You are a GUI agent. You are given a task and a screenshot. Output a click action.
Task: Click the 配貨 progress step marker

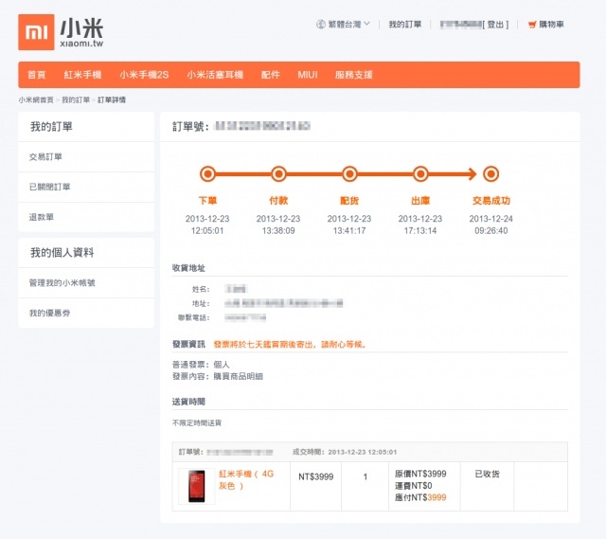pos(349,173)
